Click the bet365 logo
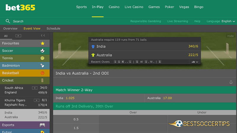Viewport: 237px width, 133px height. (20, 7)
